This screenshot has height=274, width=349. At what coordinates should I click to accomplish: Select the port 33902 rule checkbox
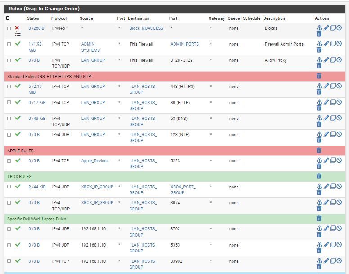click(x=9, y=261)
